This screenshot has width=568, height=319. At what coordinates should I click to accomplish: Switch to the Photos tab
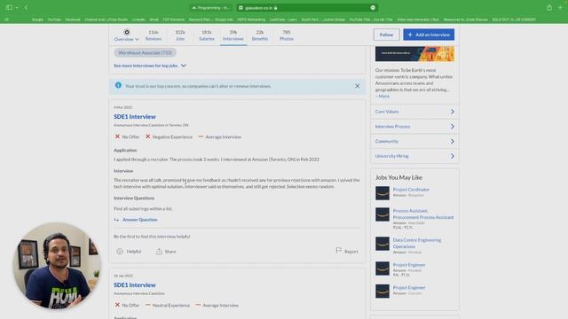pyautogui.click(x=286, y=35)
